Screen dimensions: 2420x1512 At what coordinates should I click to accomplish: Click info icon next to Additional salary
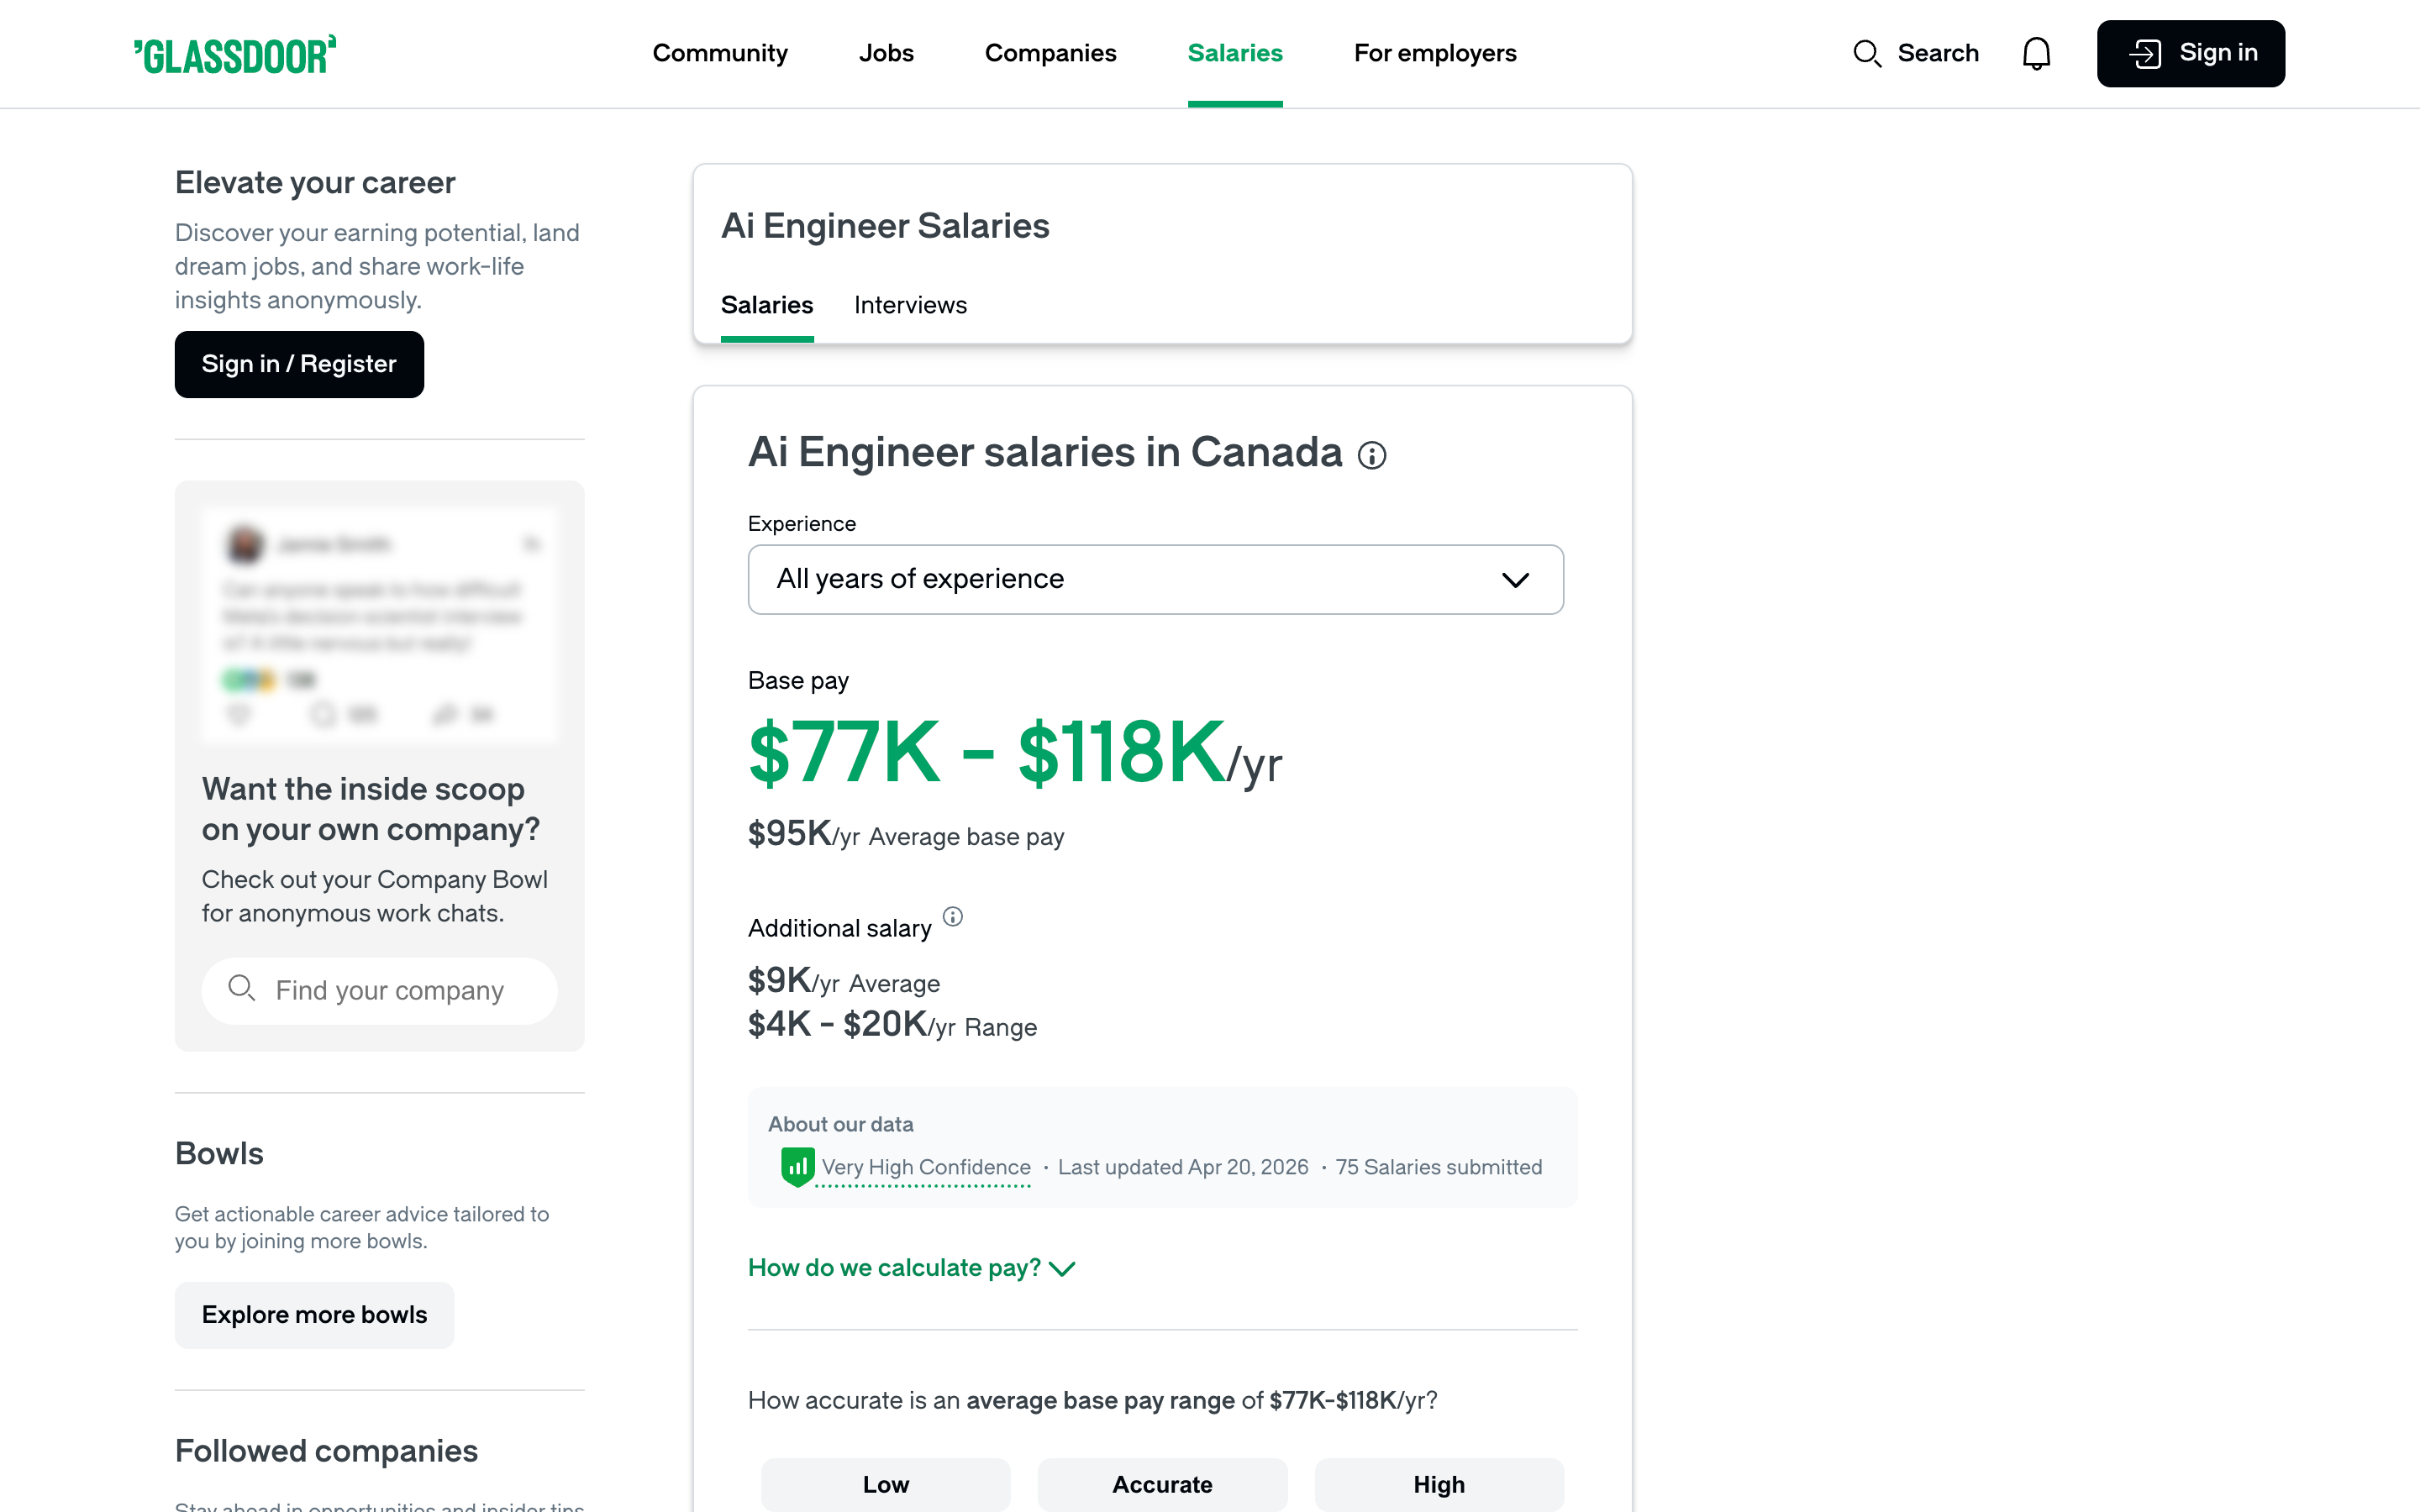click(953, 916)
